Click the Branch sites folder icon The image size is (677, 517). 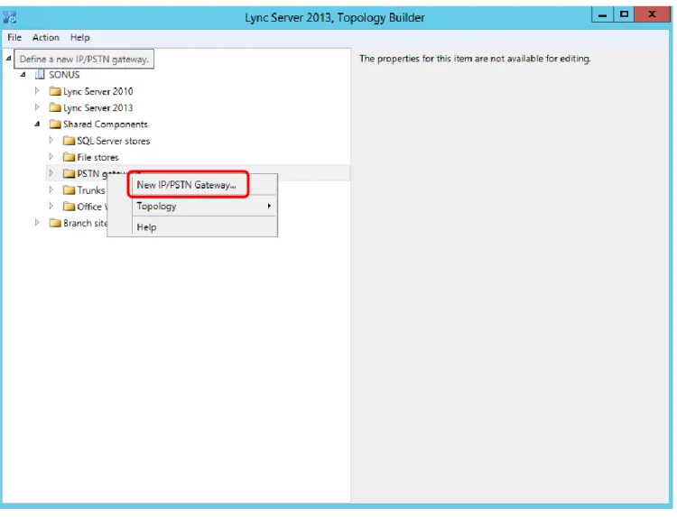(x=55, y=223)
